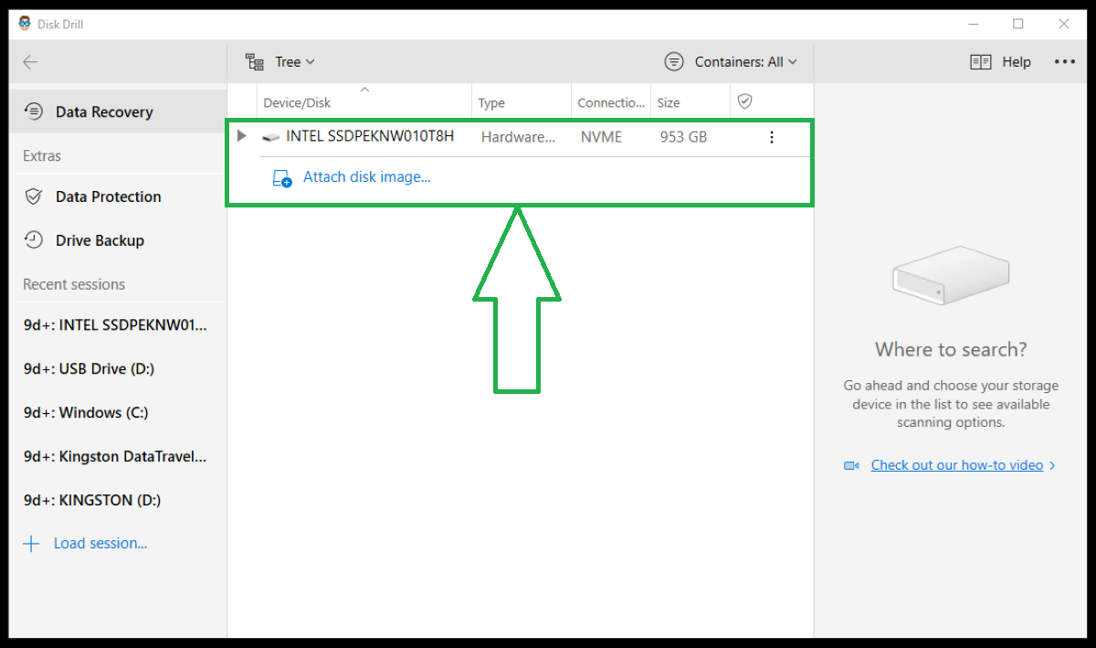The width and height of the screenshot is (1096, 648).
Task: Open the Help panel
Action: 1000,62
